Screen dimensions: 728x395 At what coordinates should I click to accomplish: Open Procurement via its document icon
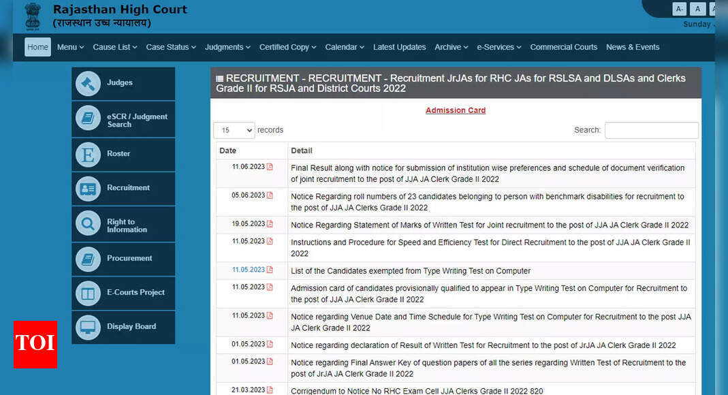(x=88, y=259)
